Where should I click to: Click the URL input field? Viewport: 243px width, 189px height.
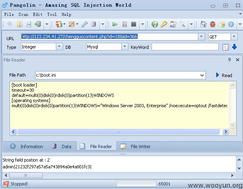tap(109, 37)
